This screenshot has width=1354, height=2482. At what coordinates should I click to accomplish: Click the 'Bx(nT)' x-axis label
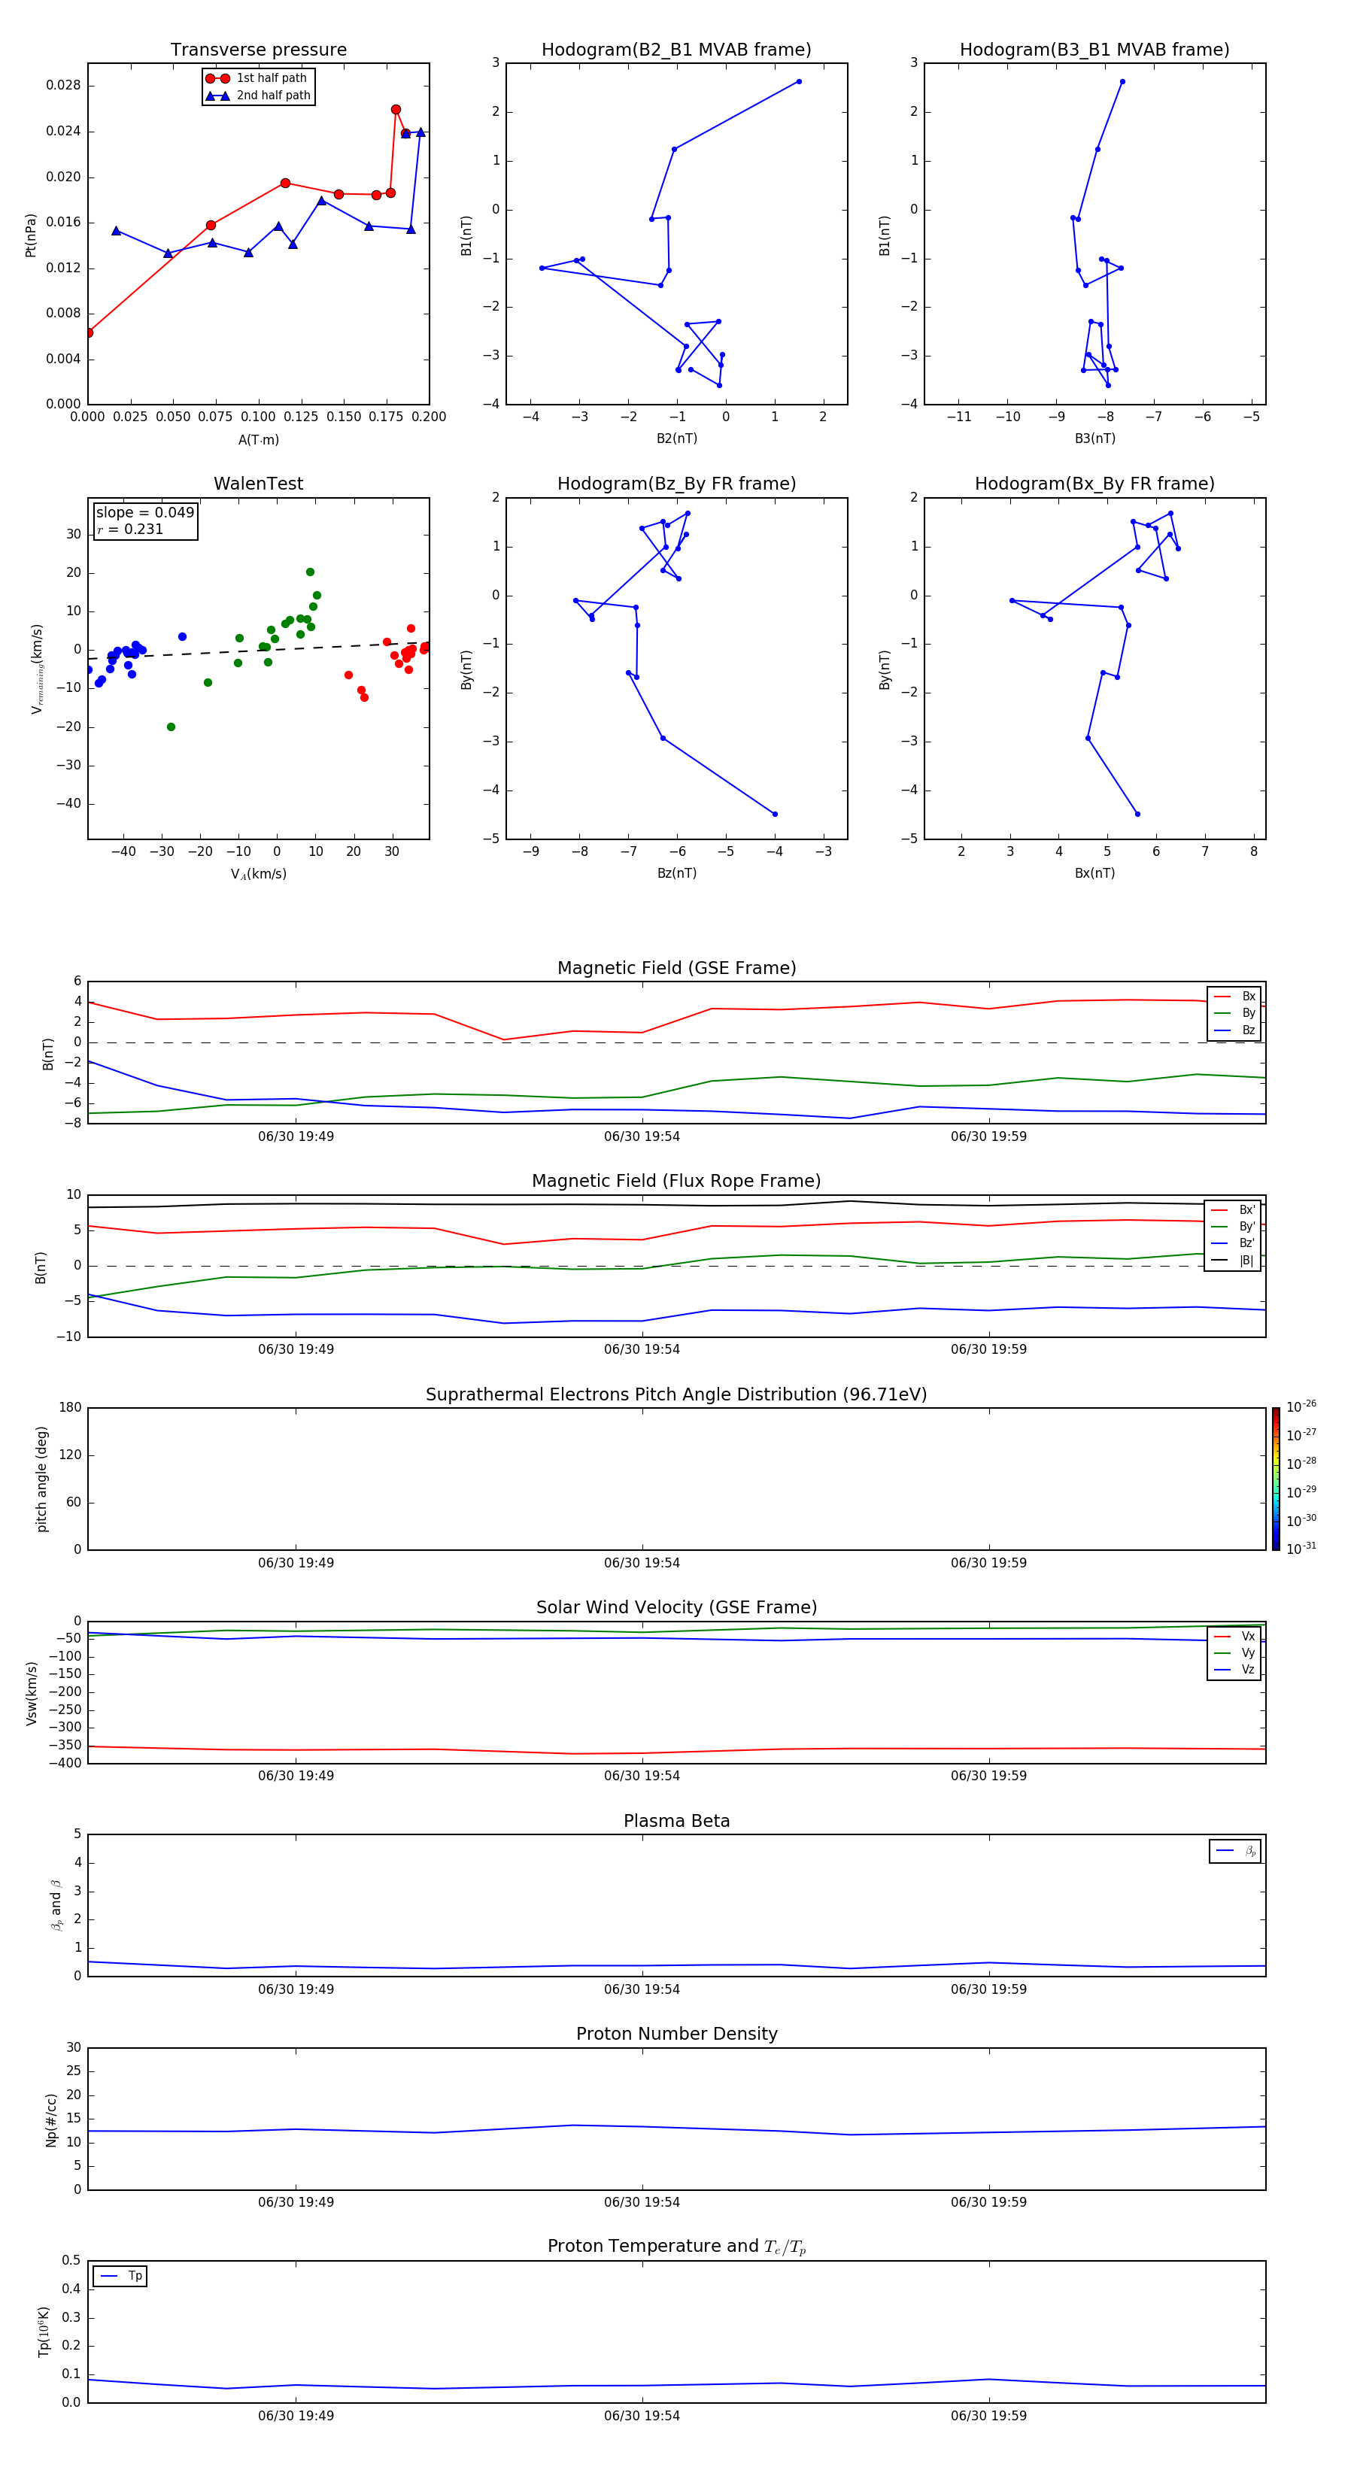click(1094, 873)
